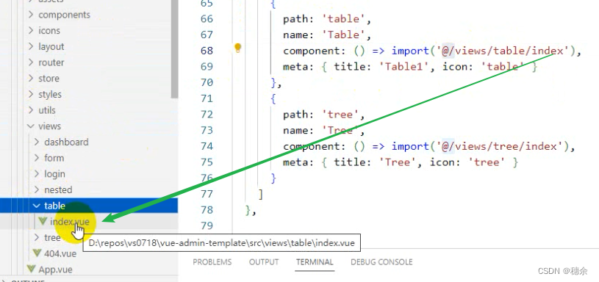Expand the nested folder chevron
The height and width of the screenshot is (282, 599).
pyautogui.click(x=37, y=189)
